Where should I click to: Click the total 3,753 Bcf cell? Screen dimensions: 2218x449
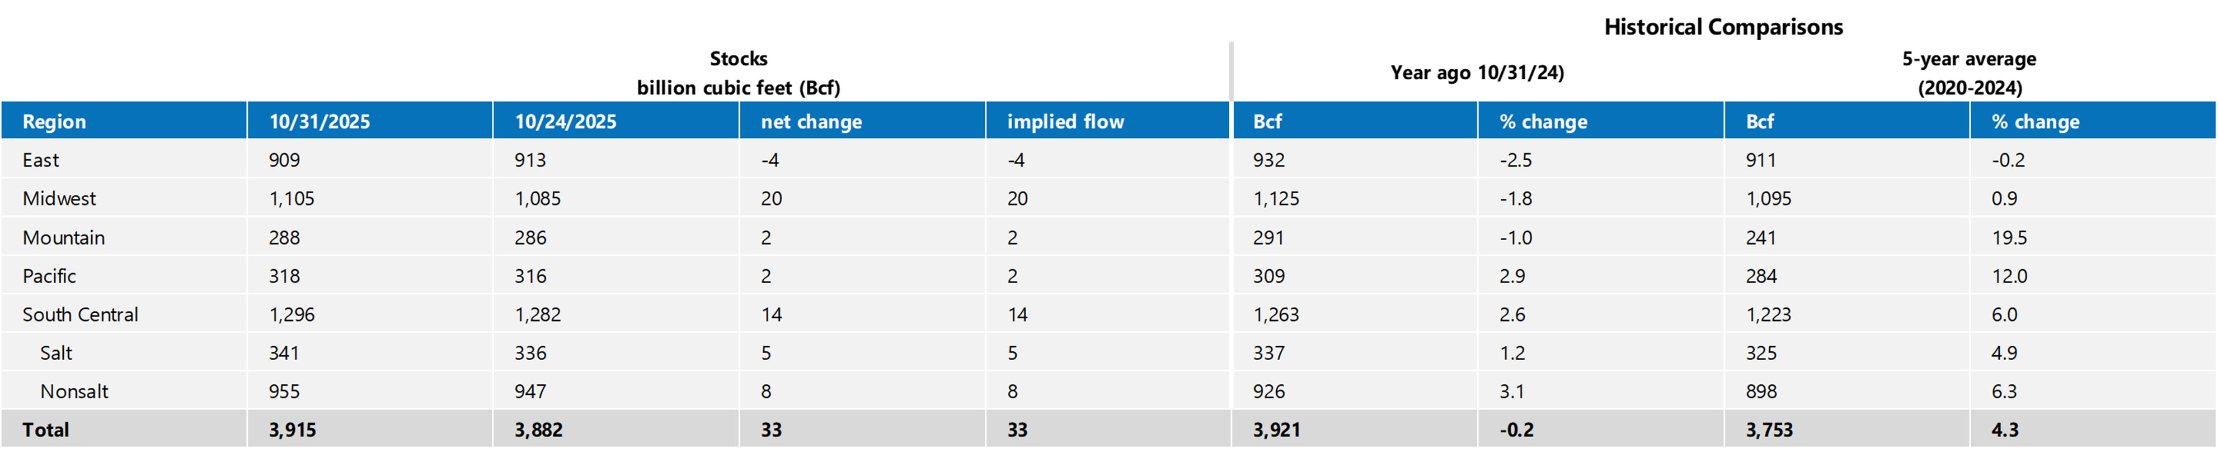point(1769,430)
